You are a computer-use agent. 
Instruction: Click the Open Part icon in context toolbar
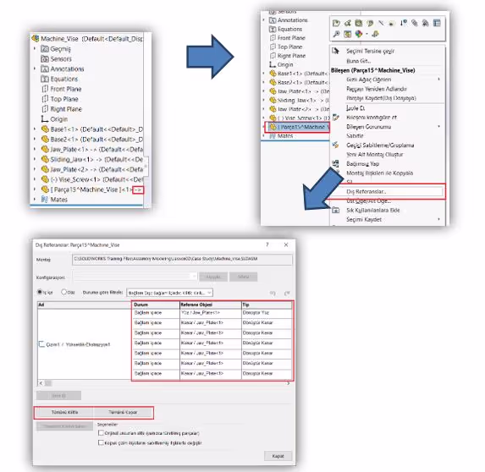tap(336, 23)
